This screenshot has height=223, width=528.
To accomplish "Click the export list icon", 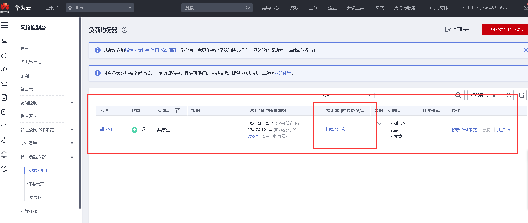I will pyautogui.click(x=522, y=95).
